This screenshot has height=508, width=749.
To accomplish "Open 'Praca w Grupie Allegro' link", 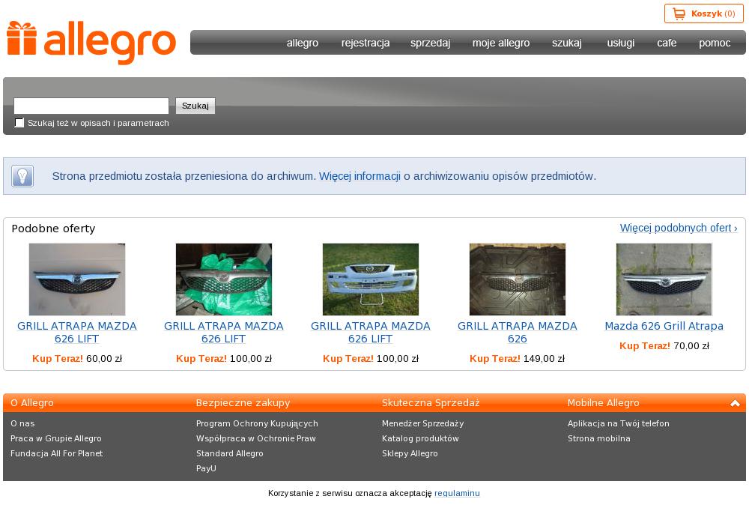I will pos(56,438).
